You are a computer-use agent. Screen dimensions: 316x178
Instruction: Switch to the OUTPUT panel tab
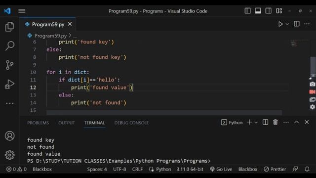point(67,123)
